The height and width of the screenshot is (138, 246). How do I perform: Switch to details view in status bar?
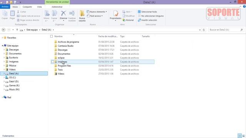tap(239, 136)
